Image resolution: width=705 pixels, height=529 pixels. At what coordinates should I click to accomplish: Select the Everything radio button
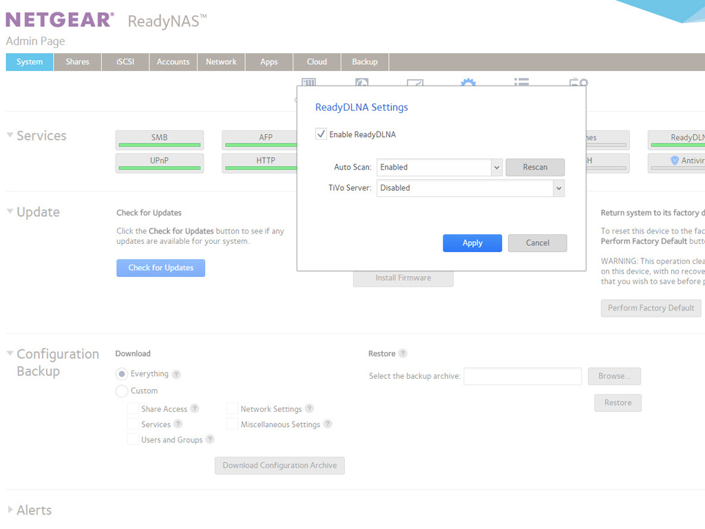pyautogui.click(x=121, y=374)
